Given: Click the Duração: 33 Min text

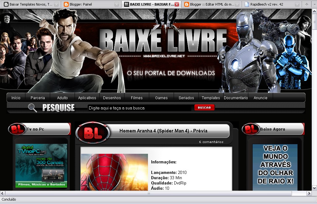Looking at the screenshot, I should click(x=167, y=178).
